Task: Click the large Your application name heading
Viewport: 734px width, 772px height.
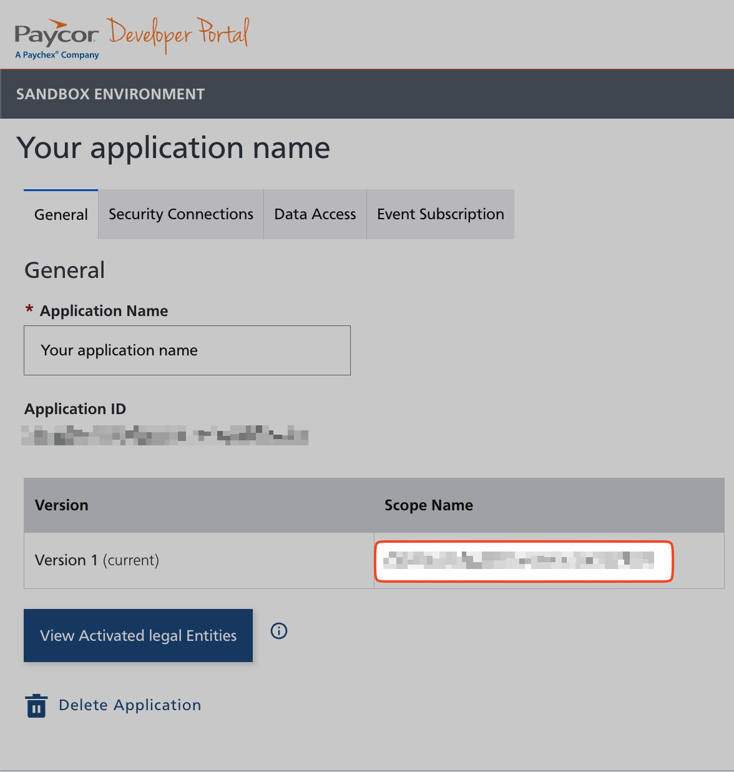Action: tap(174, 148)
